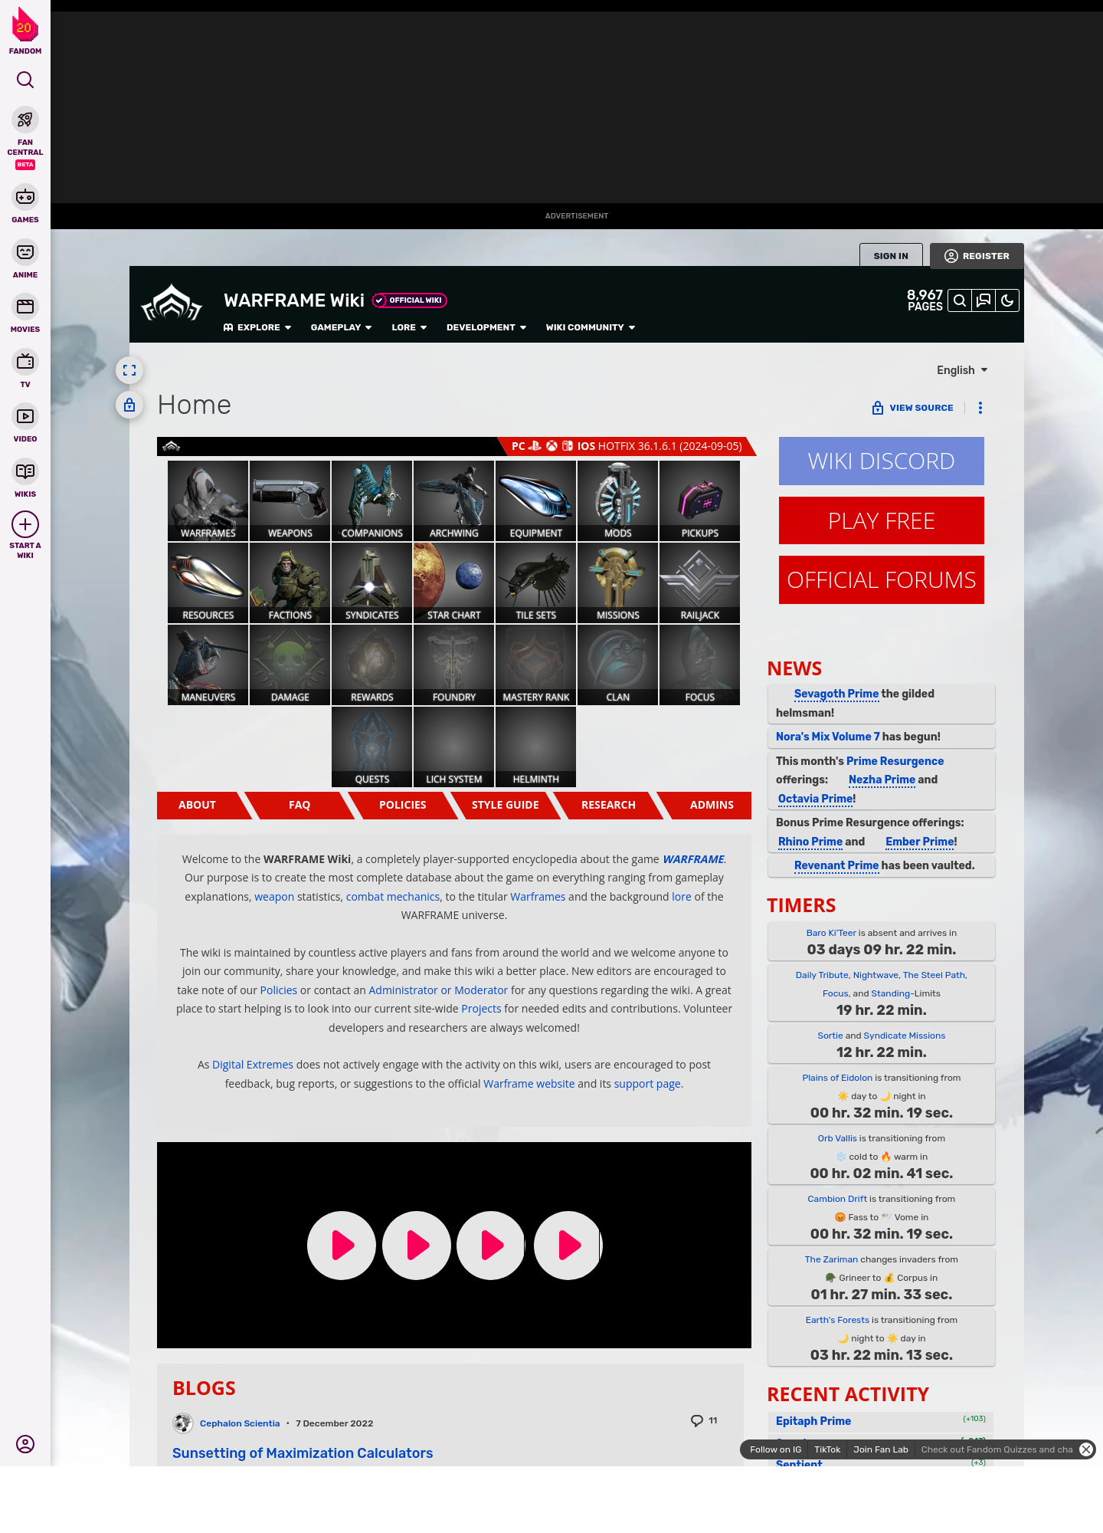This screenshot has height=1533, width=1103.
Task: Select the About tab
Action: tap(198, 806)
